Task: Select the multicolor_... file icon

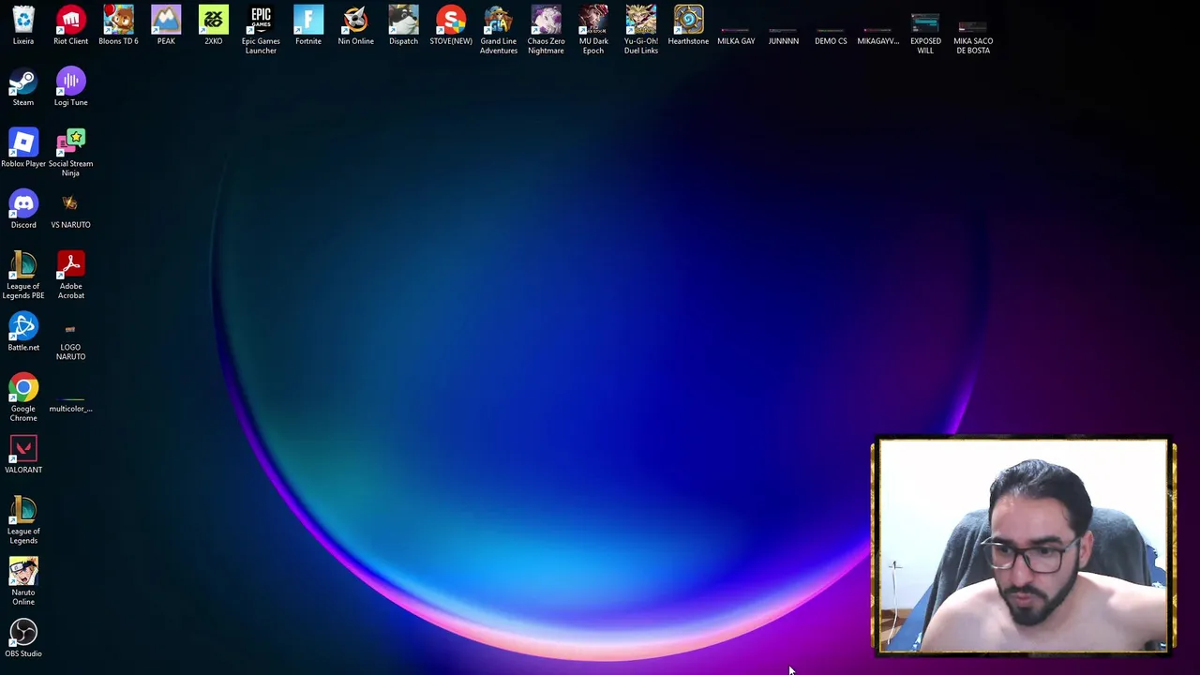Action: (70, 404)
